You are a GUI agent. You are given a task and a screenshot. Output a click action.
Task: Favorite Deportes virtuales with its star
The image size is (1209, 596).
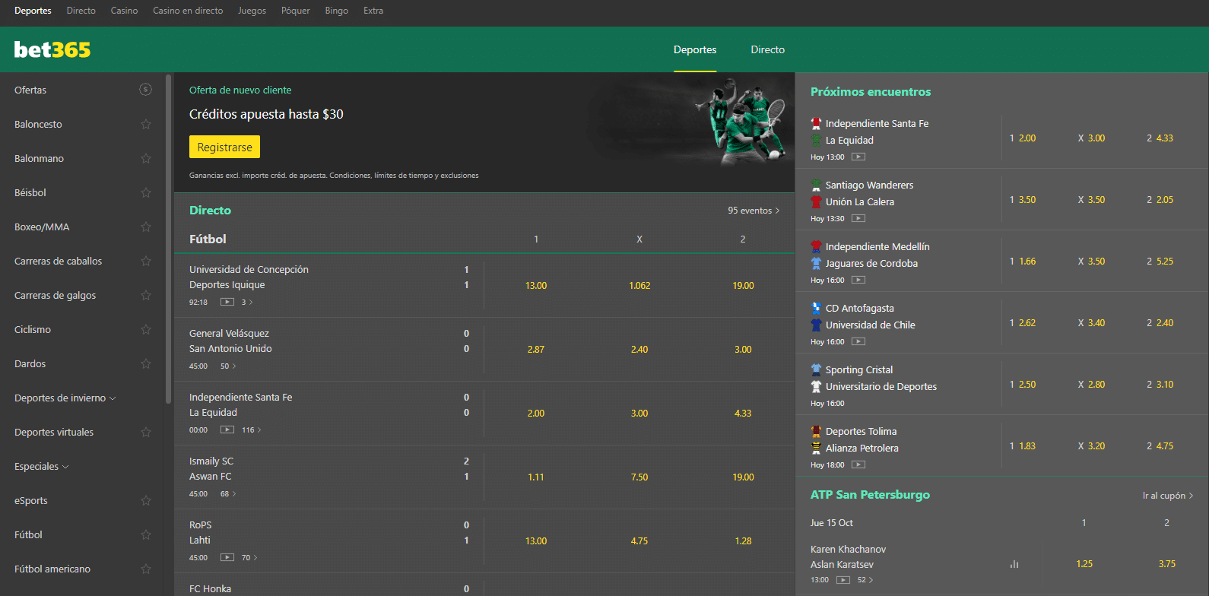(x=146, y=432)
